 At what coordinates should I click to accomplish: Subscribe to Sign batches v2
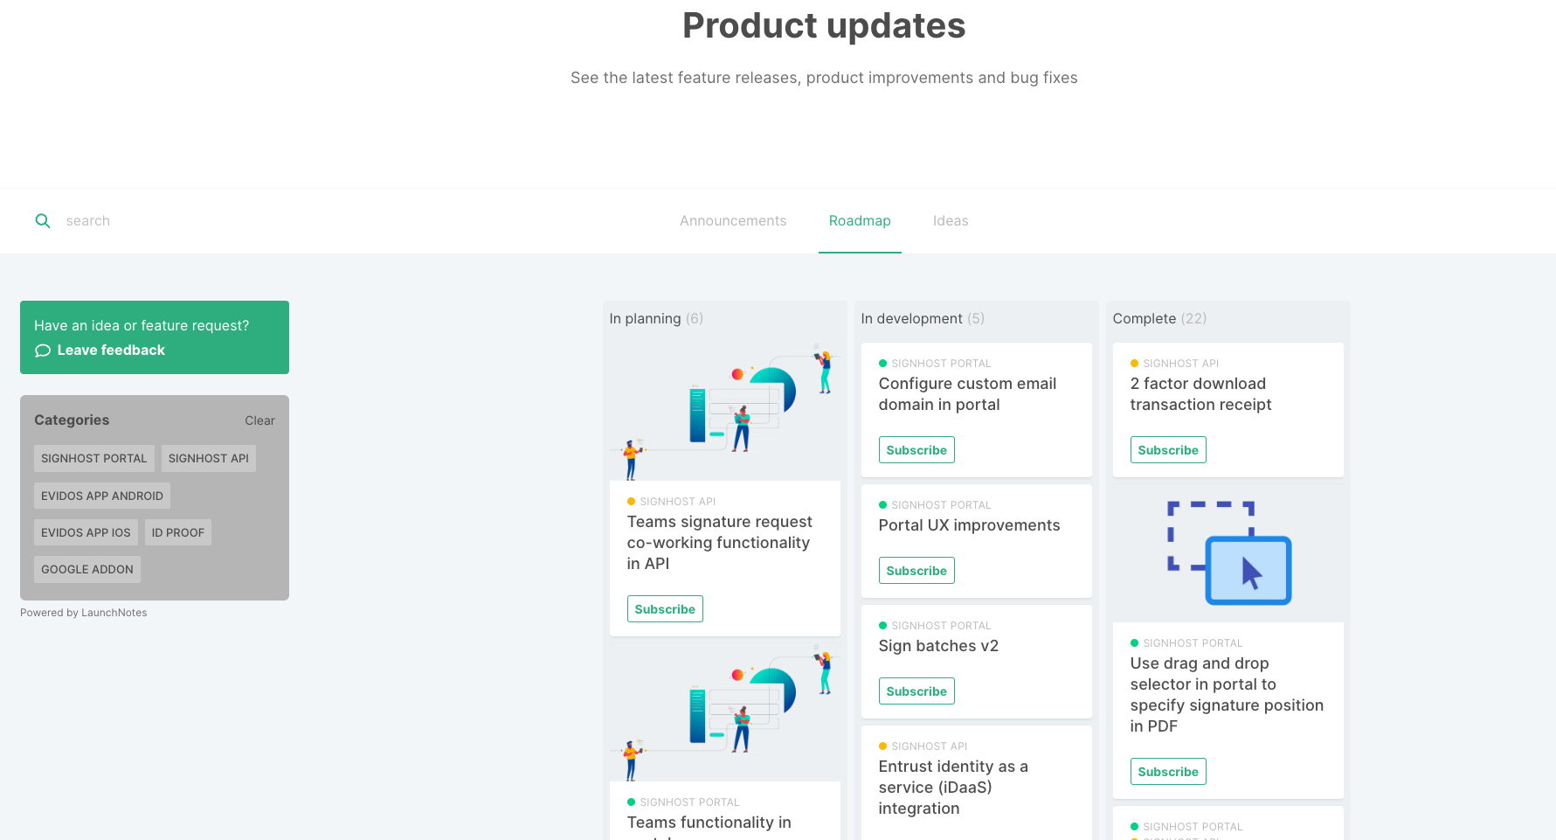tap(916, 691)
